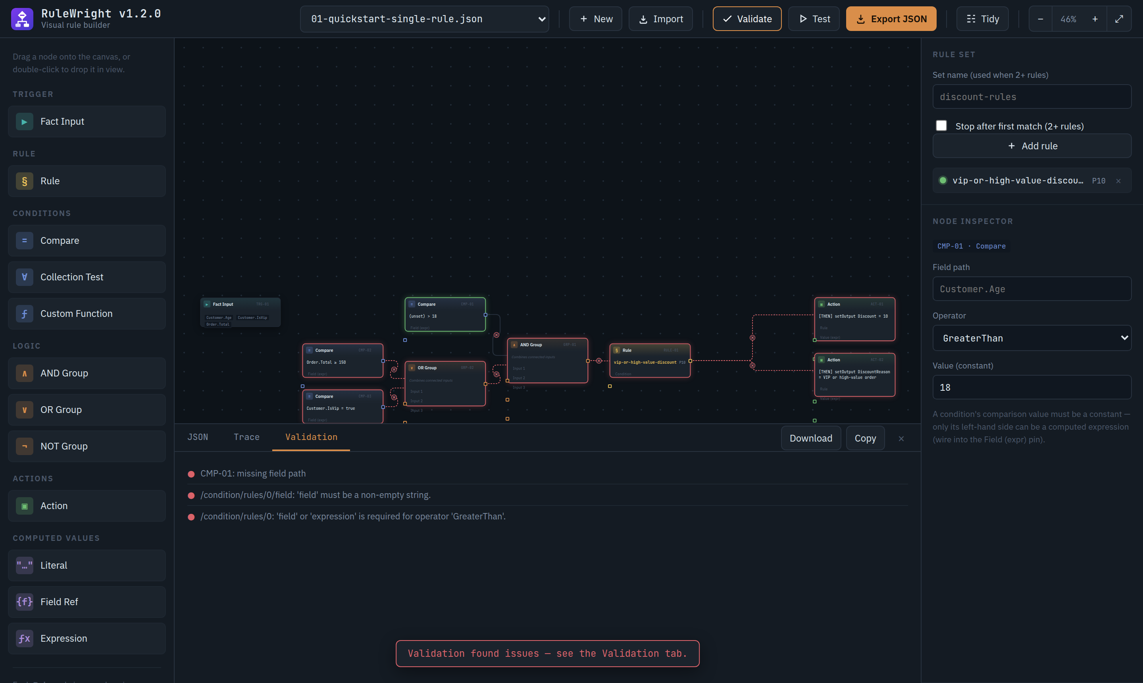Click the fullscreen expand arrows icon
This screenshot has width=1143, height=683.
pyautogui.click(x=1119, y=19)
